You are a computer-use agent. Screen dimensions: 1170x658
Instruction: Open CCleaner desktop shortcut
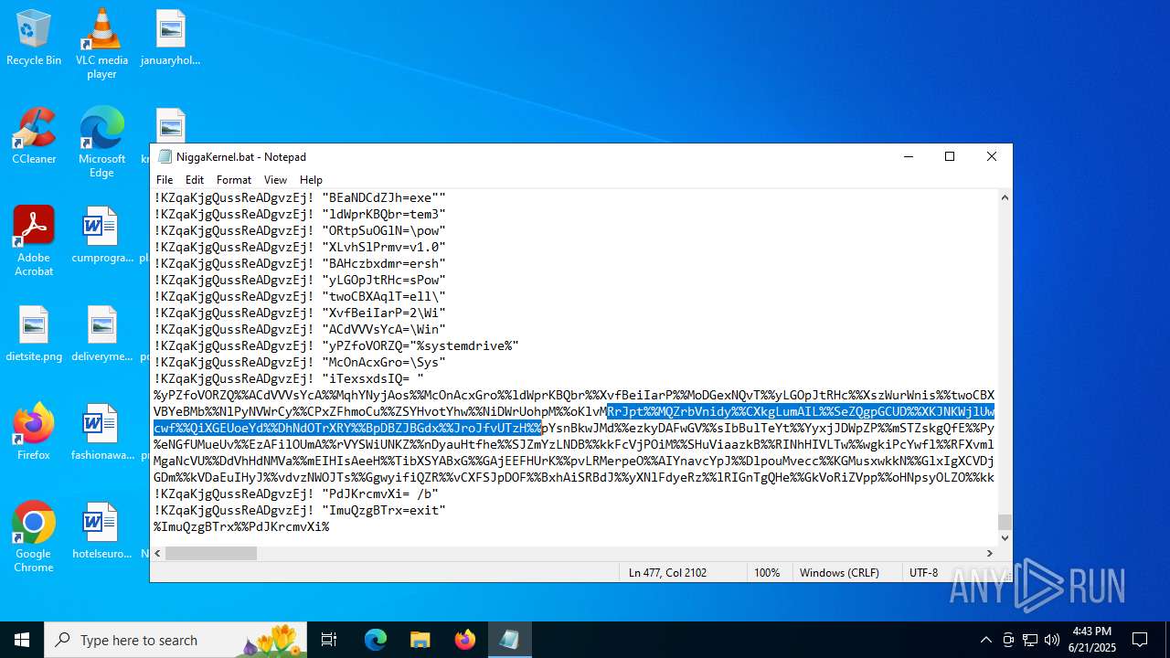pos(34,137)
